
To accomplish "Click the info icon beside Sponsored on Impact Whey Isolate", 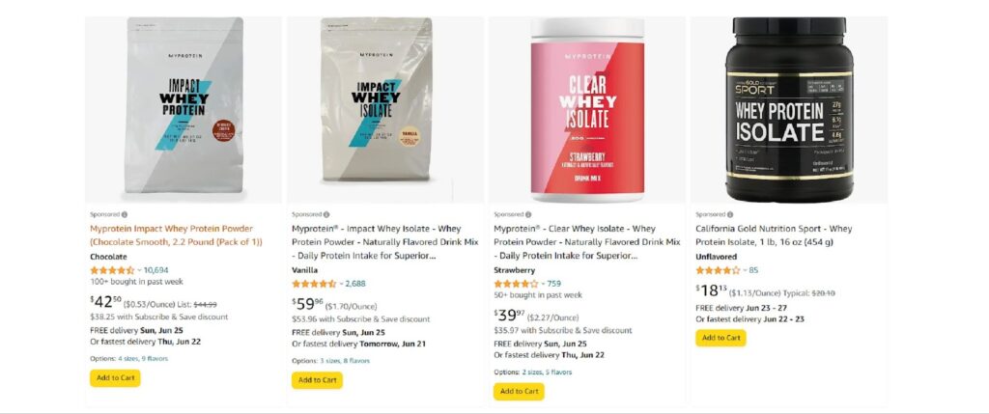I will click(x=326, y=214).
